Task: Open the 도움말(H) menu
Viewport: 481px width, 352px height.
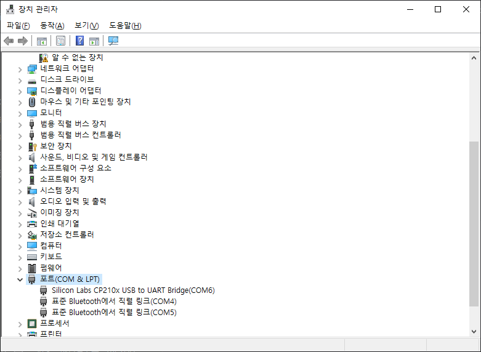Action: [x=125, y=25]
